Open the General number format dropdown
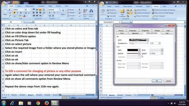189x106 pixels. 58,10
